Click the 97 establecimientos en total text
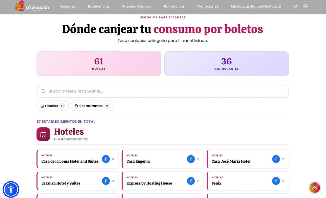This screenshot has height=198, width=326. click(x=66, y=122)
